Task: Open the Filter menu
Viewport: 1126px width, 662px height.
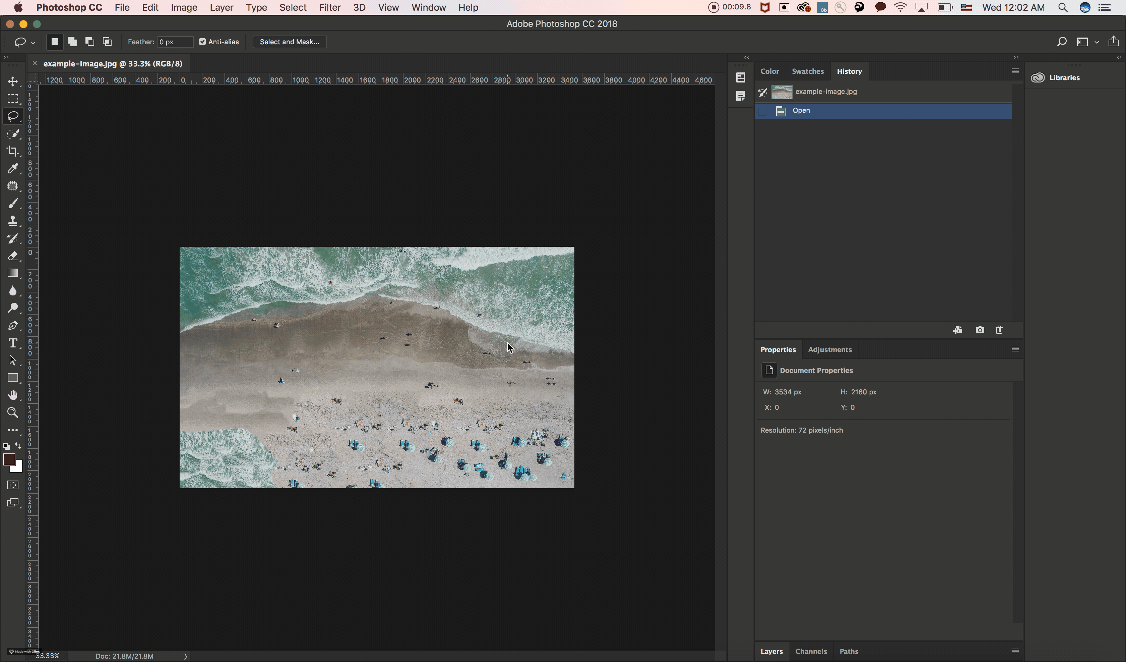Action: (329, 8)
